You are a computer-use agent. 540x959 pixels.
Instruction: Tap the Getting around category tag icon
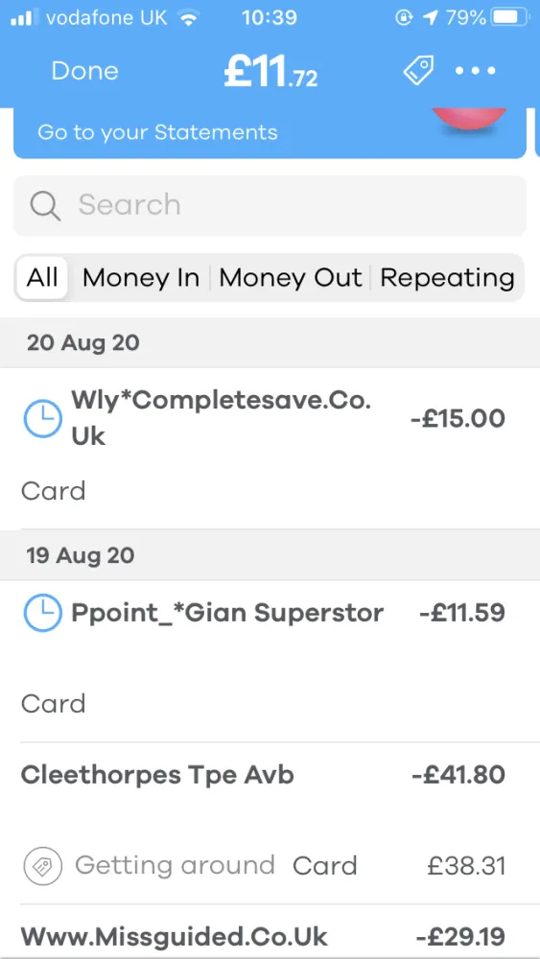click(43, 865)
